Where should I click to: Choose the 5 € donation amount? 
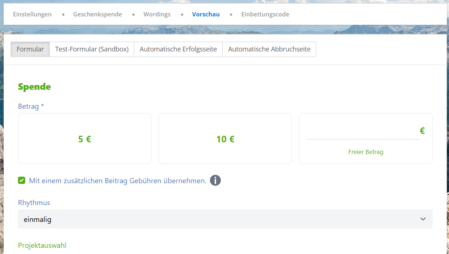(x=84, y=139)
